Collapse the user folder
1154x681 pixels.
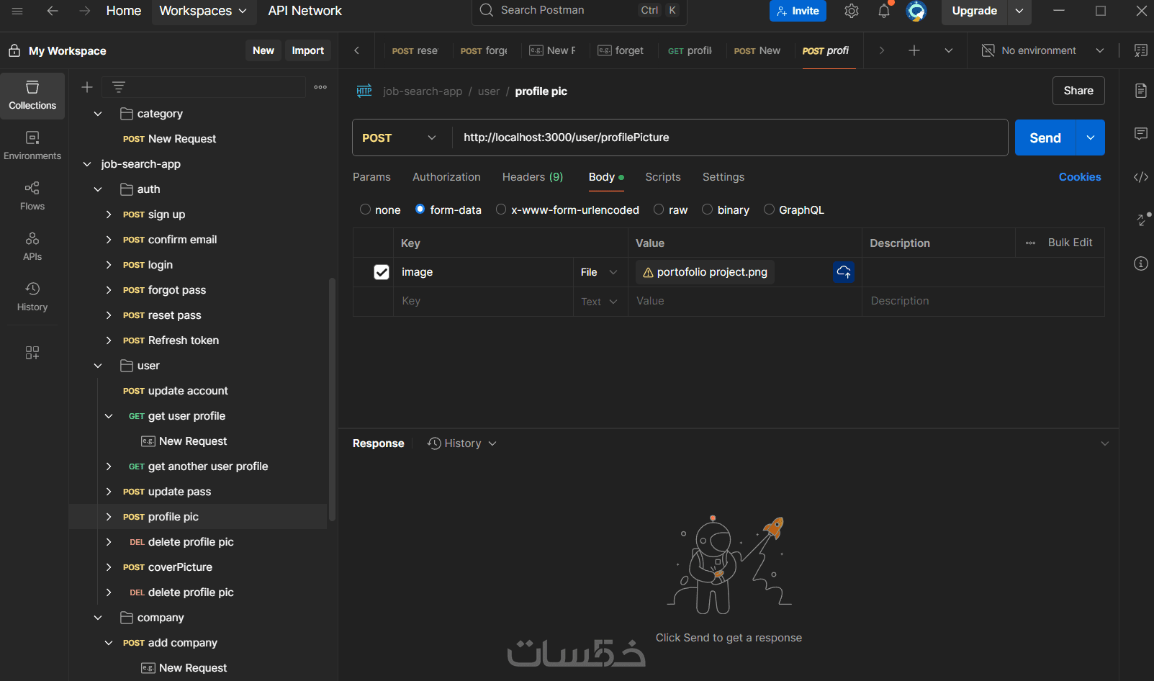(x=98, y=366)
